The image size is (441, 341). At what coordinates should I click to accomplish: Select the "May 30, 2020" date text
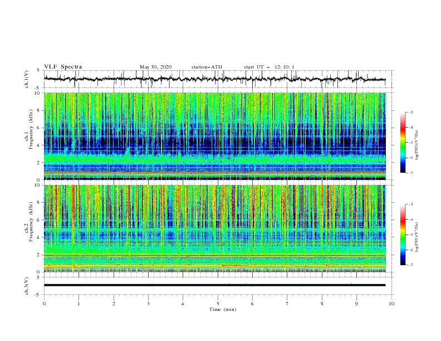click(x=155, y=67)
